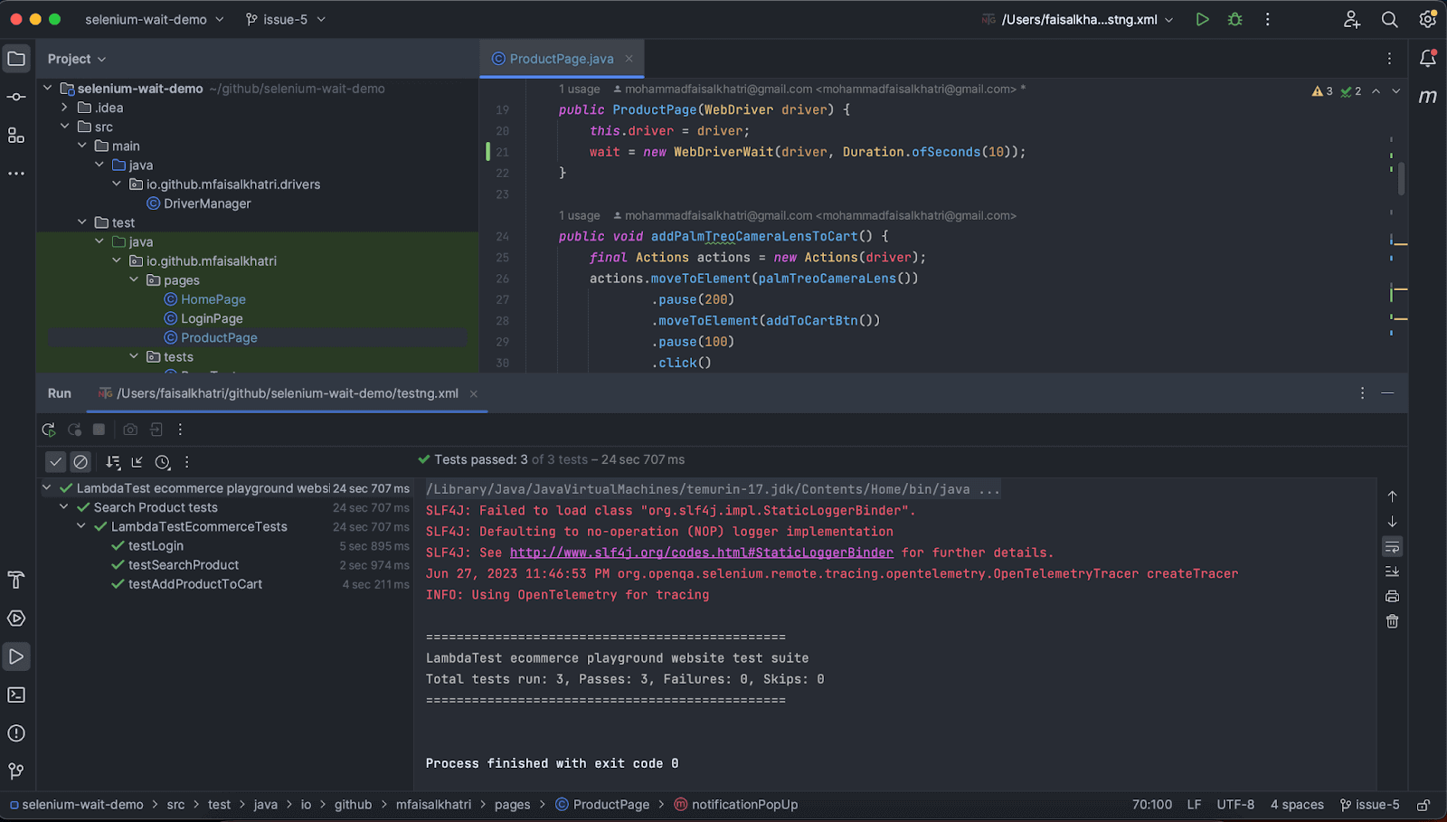
Task: Collapse the 'Search Product tests' node
Action: coord(63,507)
